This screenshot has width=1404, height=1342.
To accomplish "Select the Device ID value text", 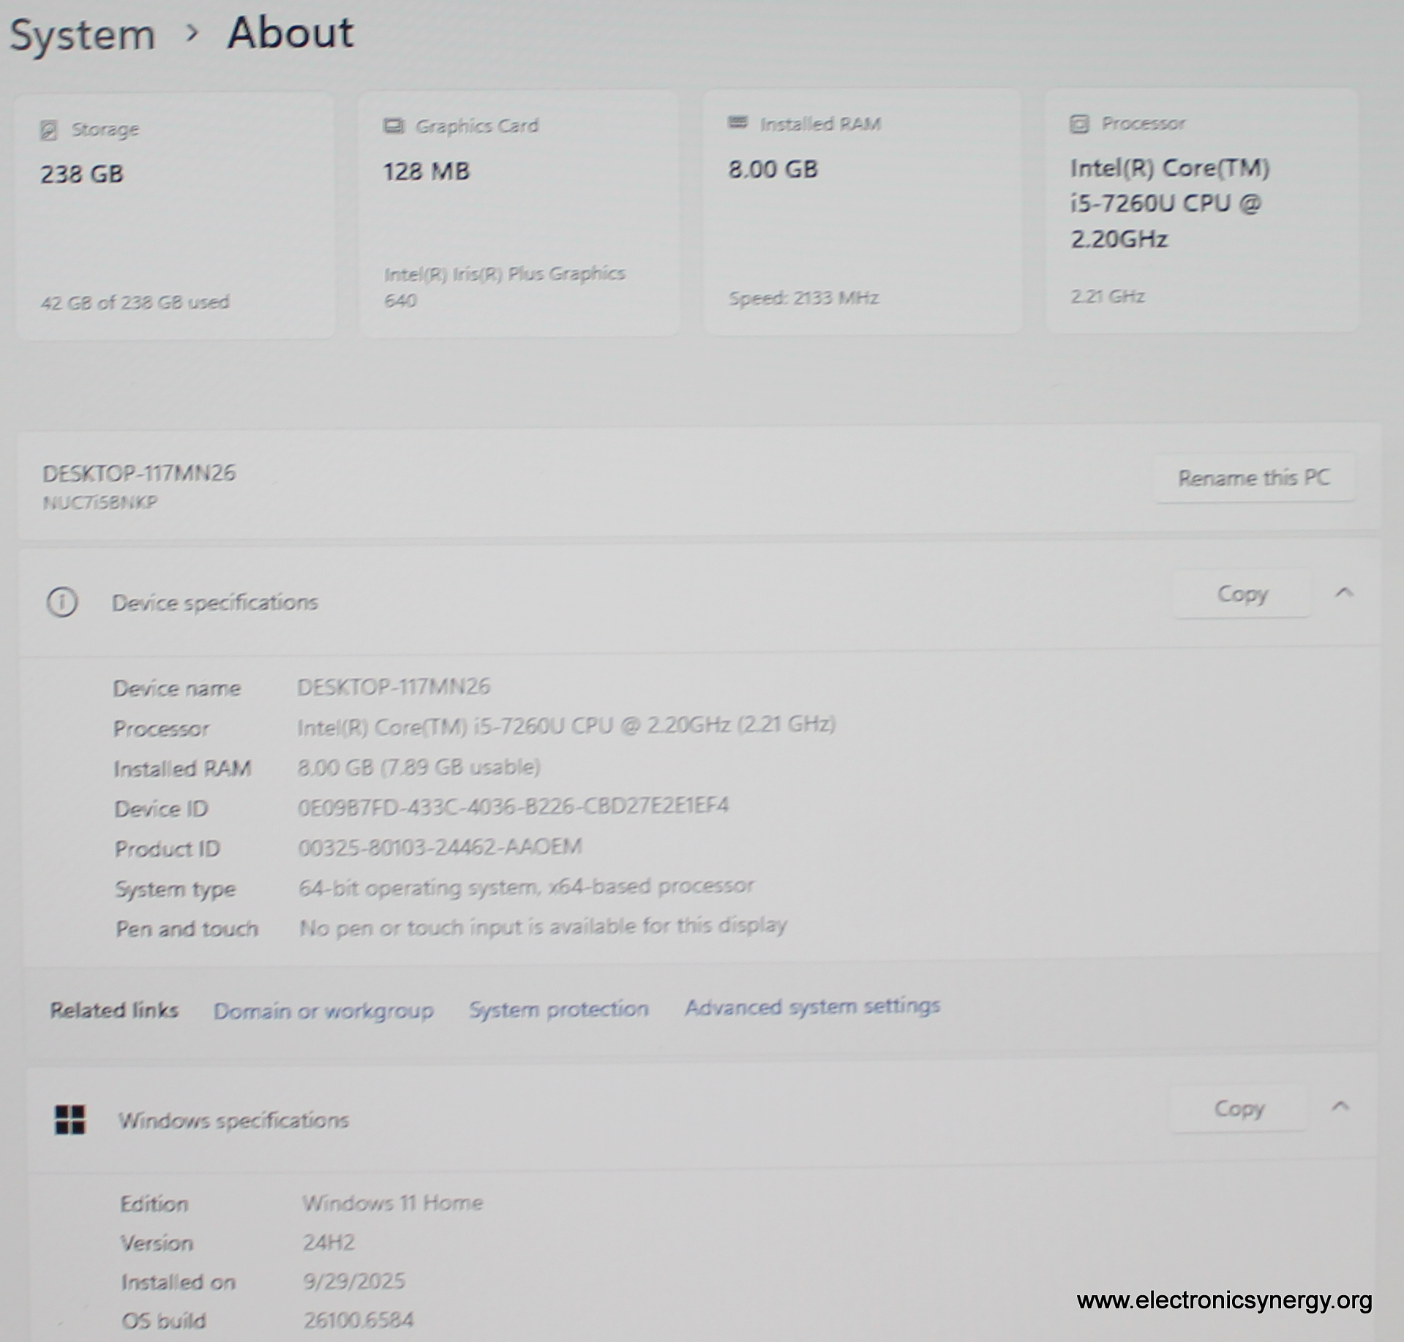I will click(x=513, y=807).
